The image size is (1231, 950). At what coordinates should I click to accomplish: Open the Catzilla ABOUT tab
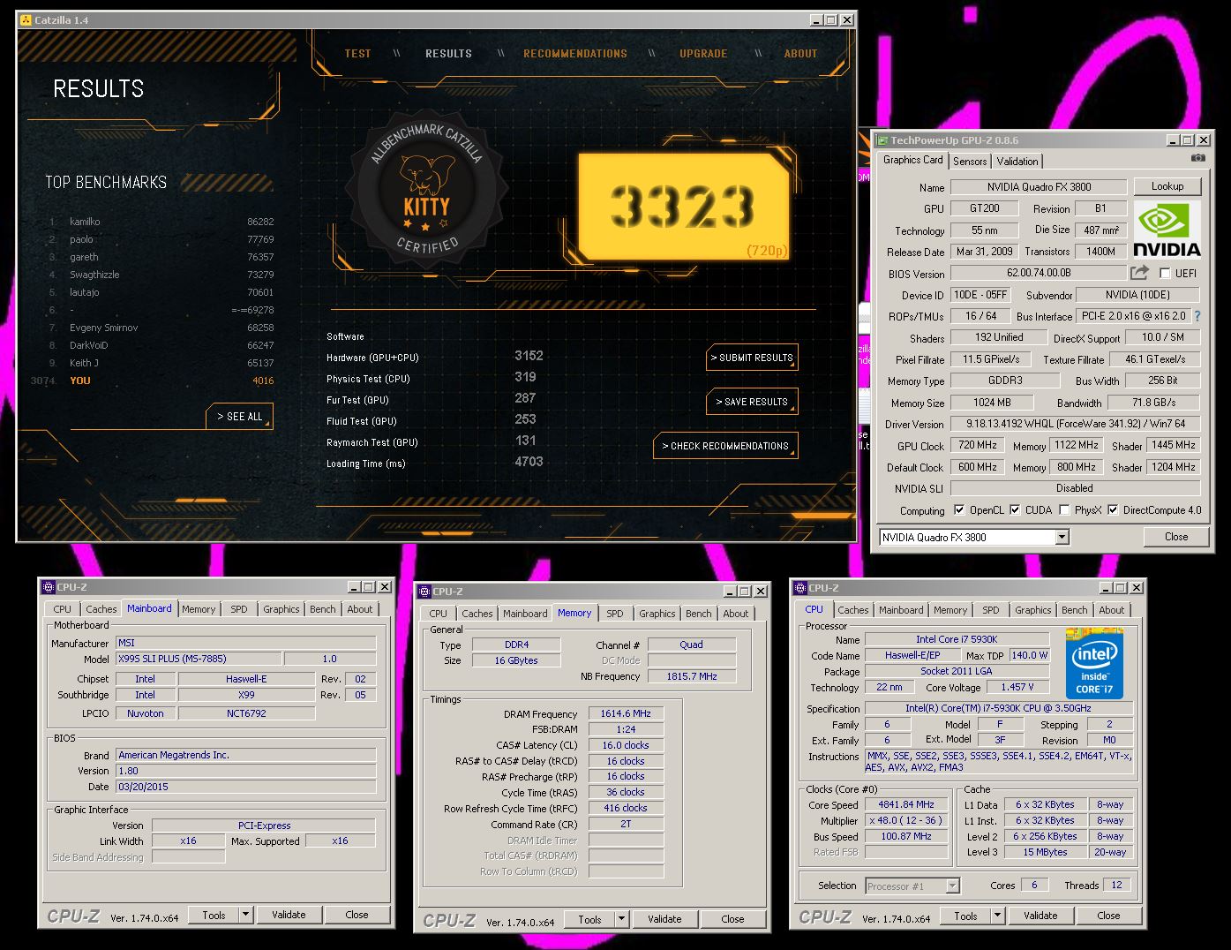(801, 54)
